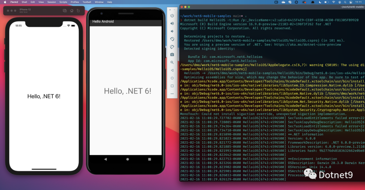Click the Home icon in iOS simulator toolbar

(72, 11)
